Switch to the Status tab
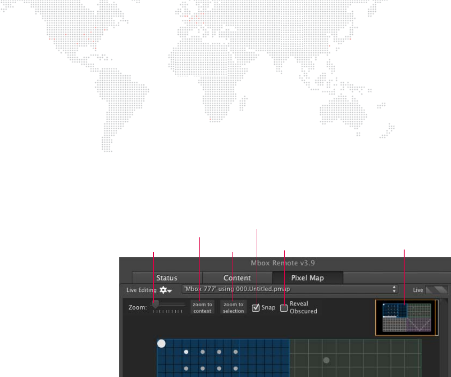451x377 pixels. pyautogui.click(x=167, y=278)
